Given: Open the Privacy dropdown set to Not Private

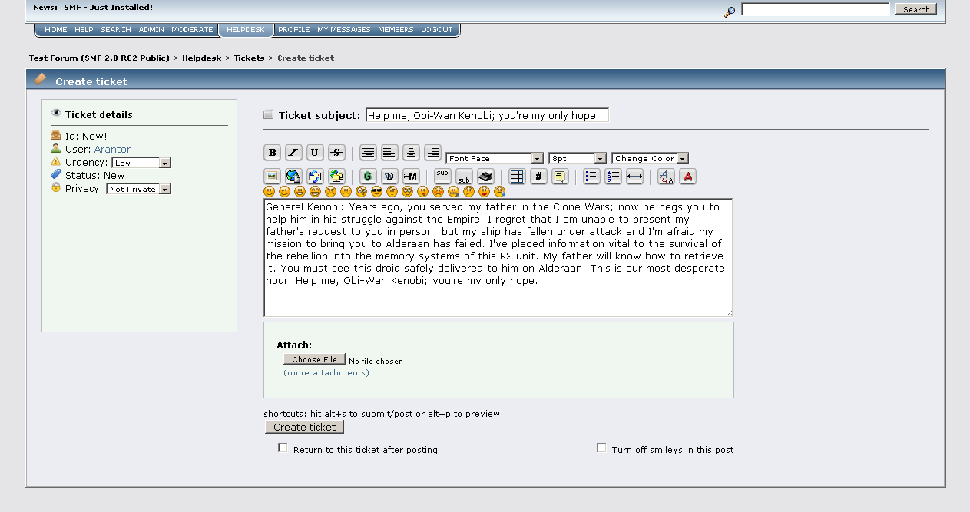Looking at the screenshot, I should (x=138, y=189).
